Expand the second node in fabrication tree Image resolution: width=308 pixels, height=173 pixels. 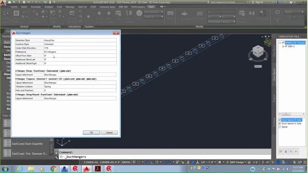[x=283, y=46]
